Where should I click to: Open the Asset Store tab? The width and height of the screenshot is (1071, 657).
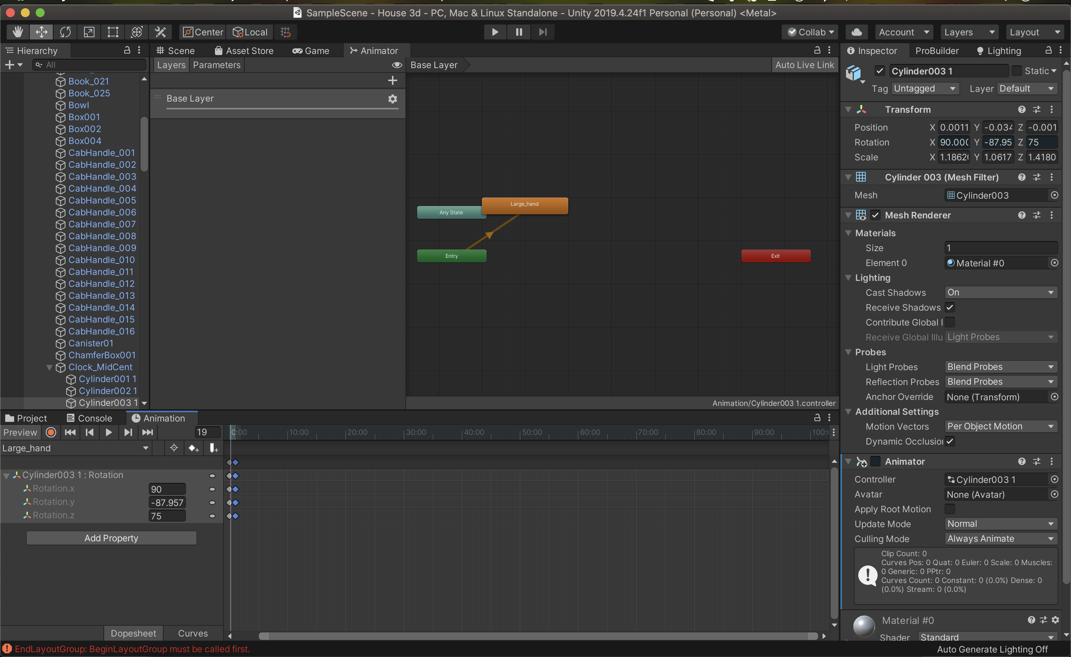[244, 51]
